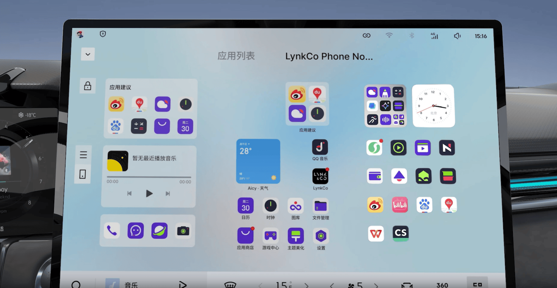Toggle Wi-Fi in the status bar

[389, 36]
